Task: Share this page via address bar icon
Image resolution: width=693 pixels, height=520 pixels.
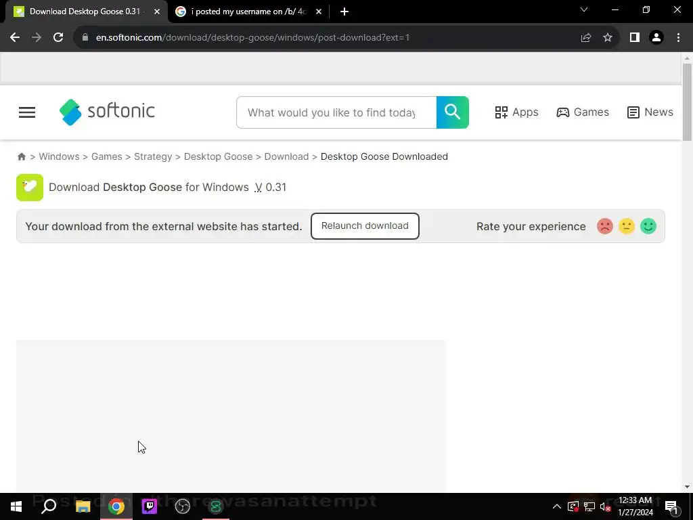Action: pos(586,38)
